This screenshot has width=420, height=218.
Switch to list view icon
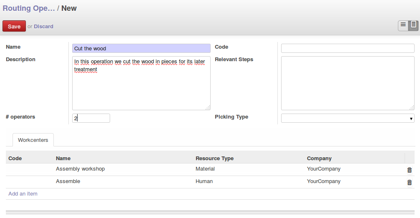pos(403,25)
